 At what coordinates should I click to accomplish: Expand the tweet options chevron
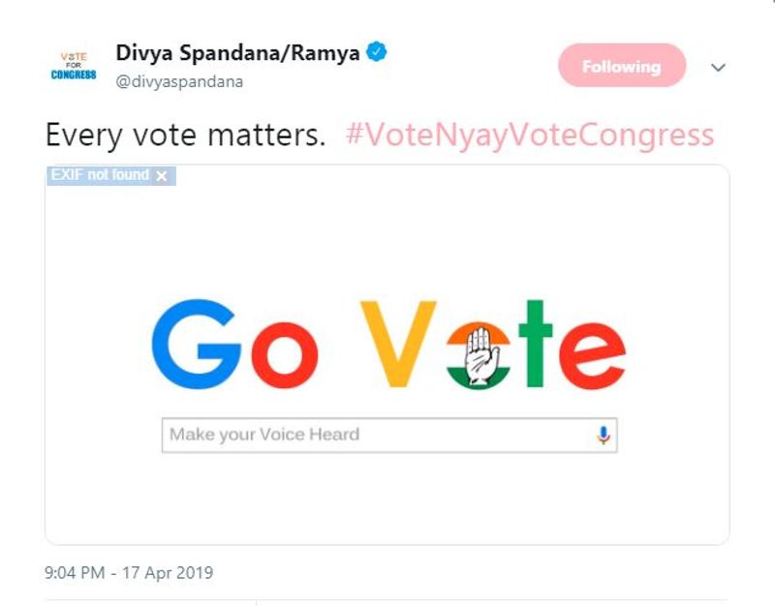point(718,68)
